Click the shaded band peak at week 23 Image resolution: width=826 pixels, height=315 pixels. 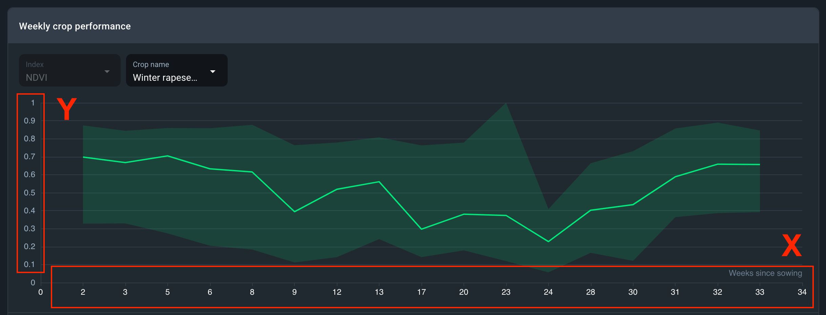point(506,103)
